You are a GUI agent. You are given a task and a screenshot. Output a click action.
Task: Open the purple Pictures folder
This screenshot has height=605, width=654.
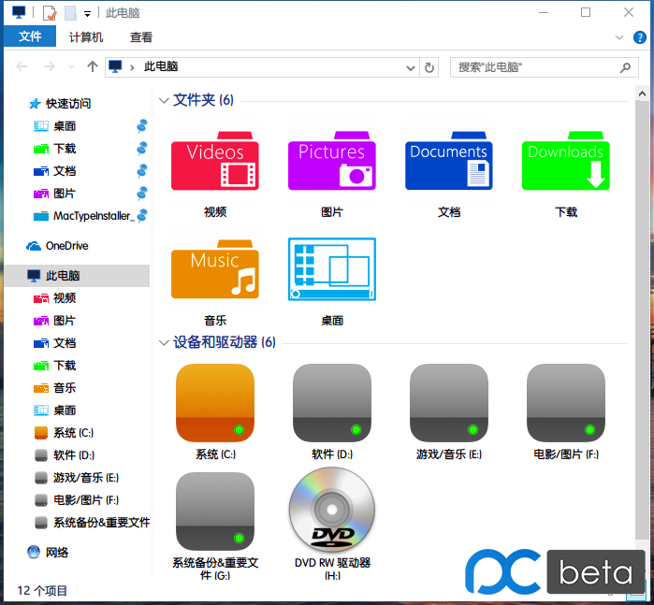(331, 163)
